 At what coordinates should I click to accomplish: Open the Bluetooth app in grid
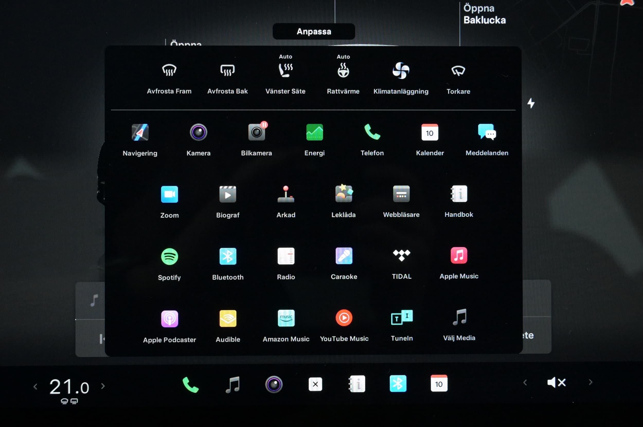(x=228, y=256)
